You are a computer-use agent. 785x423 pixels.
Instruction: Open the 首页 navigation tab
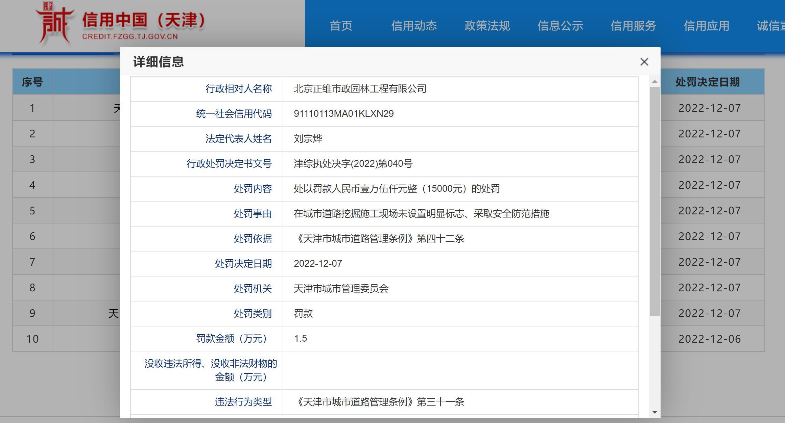click(x=341, y=26)
